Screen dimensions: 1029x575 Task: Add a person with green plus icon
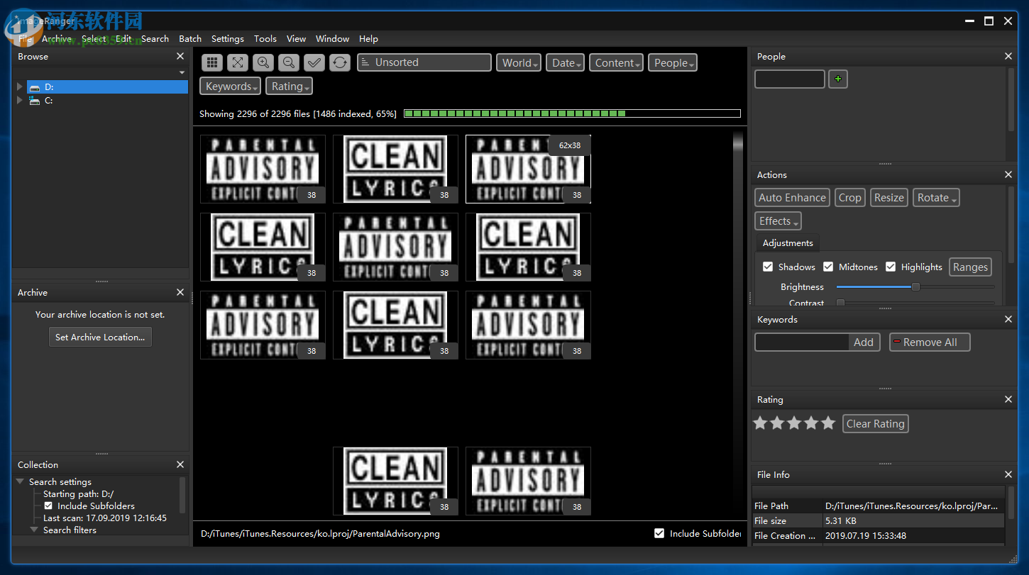(x=838, y=79)
